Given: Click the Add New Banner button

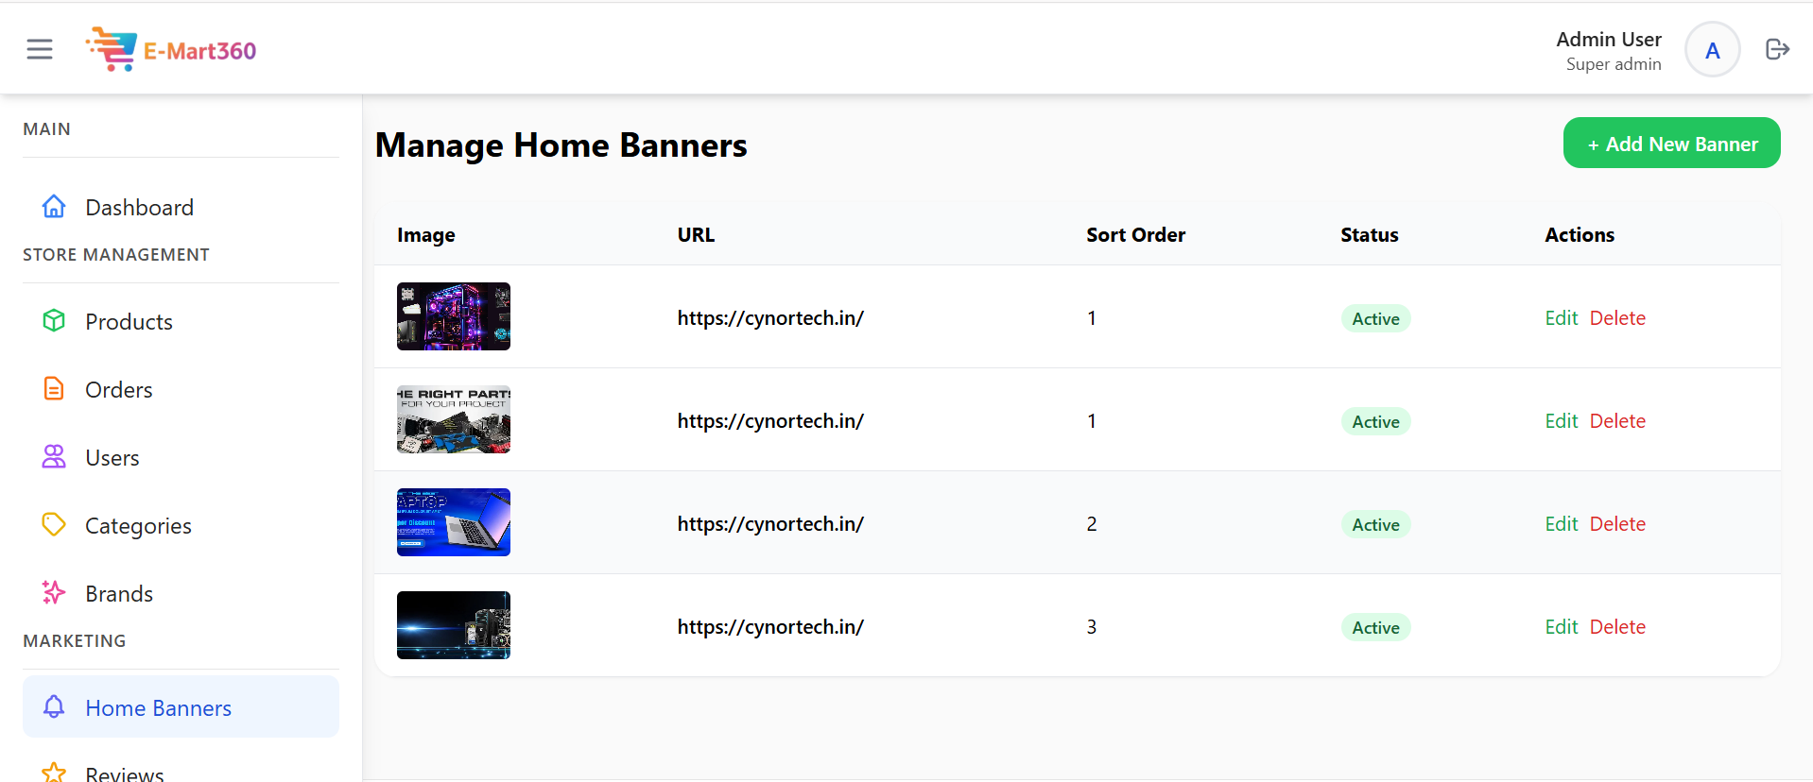Looking at the screenshot, I should [1670, 143].
